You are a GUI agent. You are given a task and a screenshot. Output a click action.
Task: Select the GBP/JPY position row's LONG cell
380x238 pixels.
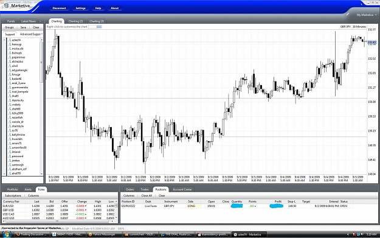[193, 206]
